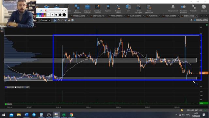
Task: Select the second-largest brush dot size
Action: pyautogui.click(x=60, y=15)
